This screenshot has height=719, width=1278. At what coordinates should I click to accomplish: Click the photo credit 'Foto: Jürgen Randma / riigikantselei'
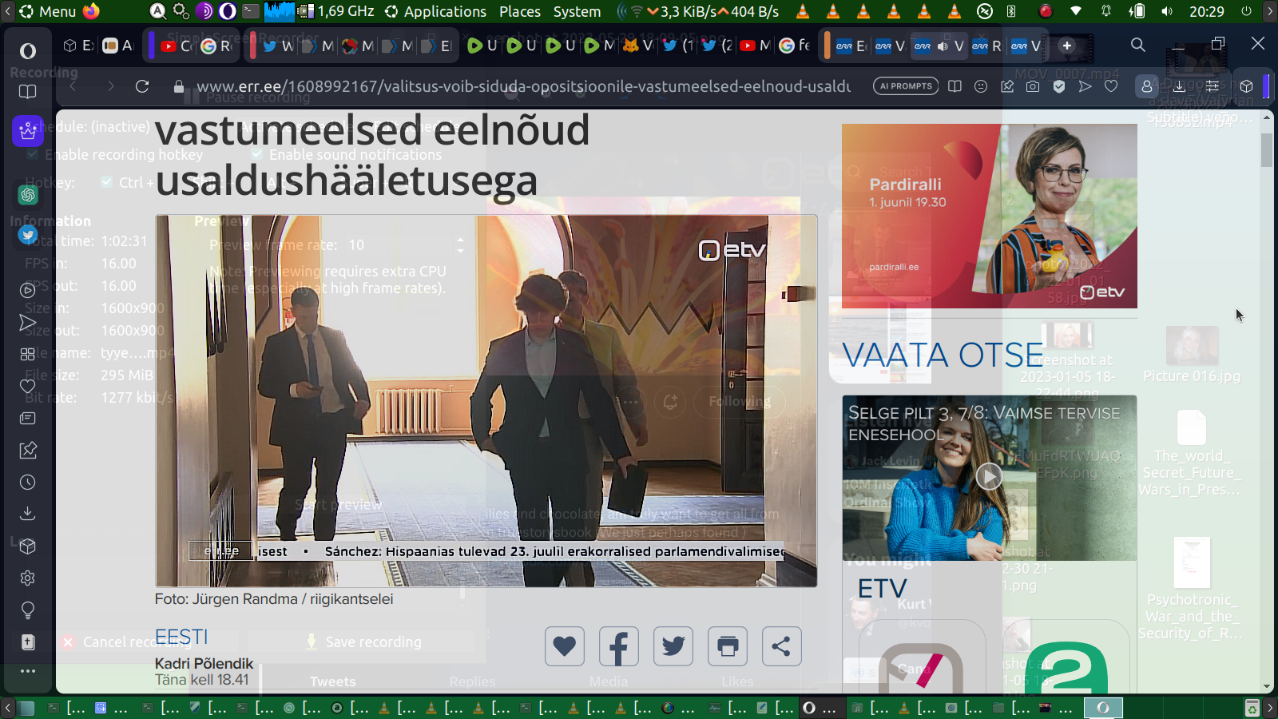[x=274, y=599]
